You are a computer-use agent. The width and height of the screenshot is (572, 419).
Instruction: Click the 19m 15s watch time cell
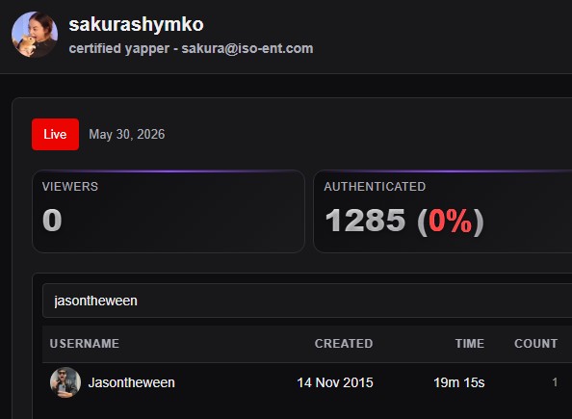coord(459,382)
